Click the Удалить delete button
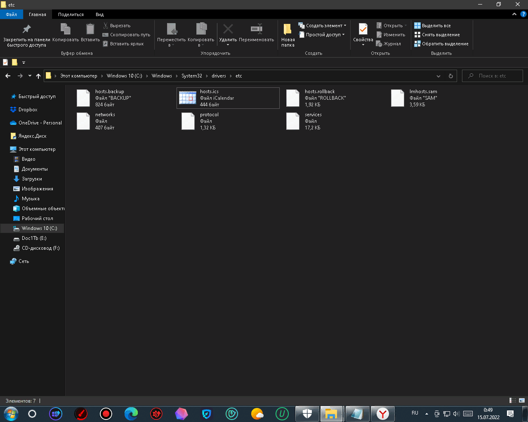The width and height of the screenshot is (528, 422). [228, 35]
